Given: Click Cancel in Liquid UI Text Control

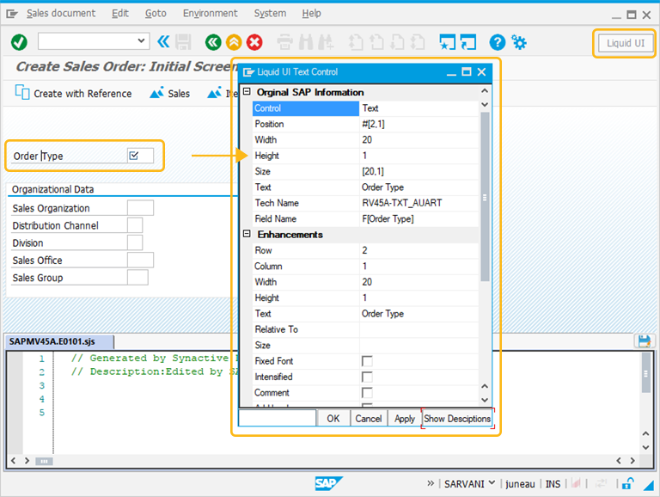Looking at the screenshot, I should pos(369,418).
